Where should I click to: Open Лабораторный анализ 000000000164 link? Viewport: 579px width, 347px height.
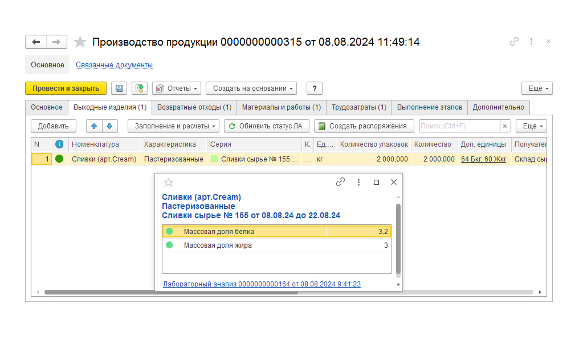point(262,284)
